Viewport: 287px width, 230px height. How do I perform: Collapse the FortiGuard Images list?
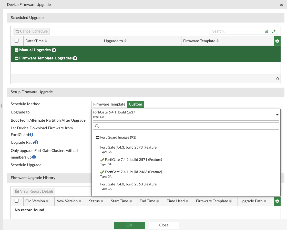97,137
